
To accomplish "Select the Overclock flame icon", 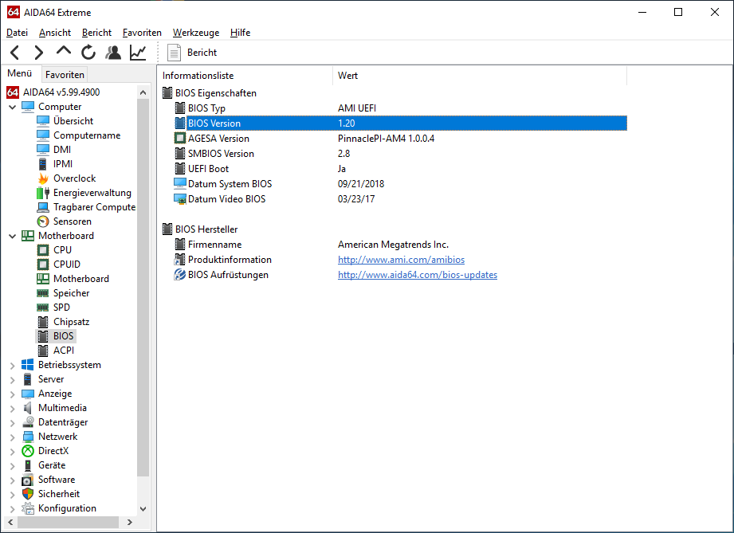I will tap(43, 178).
